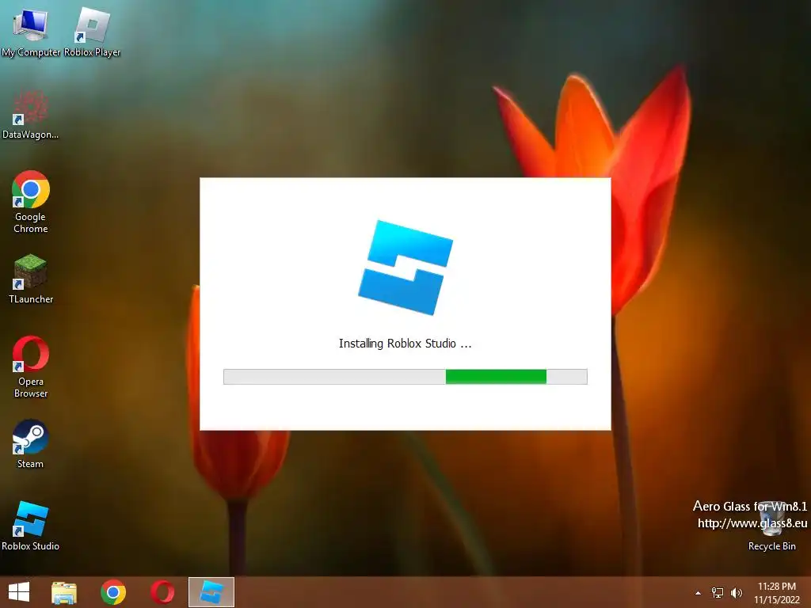Open Roblox Studio desktop shortcut

click(x=31, y=526)
